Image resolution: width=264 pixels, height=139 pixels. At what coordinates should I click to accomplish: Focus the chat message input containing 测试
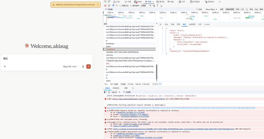pos(46,59)
